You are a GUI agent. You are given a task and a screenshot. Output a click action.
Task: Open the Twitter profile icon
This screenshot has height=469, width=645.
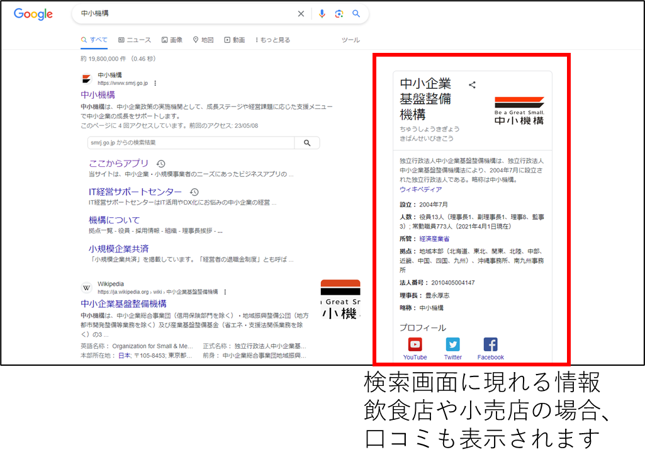tap(452, 344)
